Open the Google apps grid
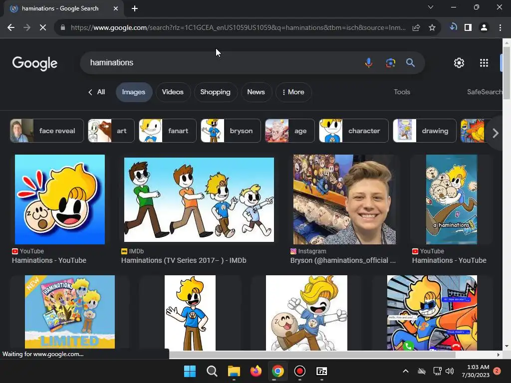Screen dimensions: 511x383 (484, 63)
